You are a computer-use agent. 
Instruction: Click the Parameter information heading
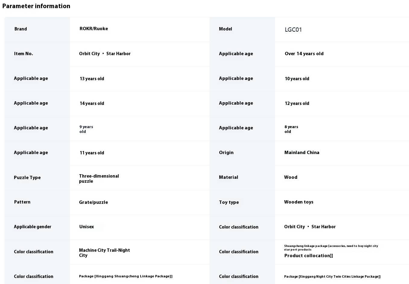[36, 6]
